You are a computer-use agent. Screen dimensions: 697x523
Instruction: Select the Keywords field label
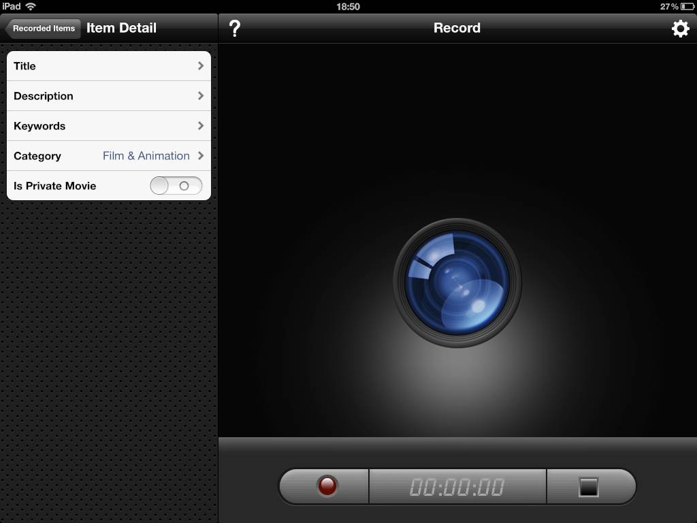(x=39, y=126)
